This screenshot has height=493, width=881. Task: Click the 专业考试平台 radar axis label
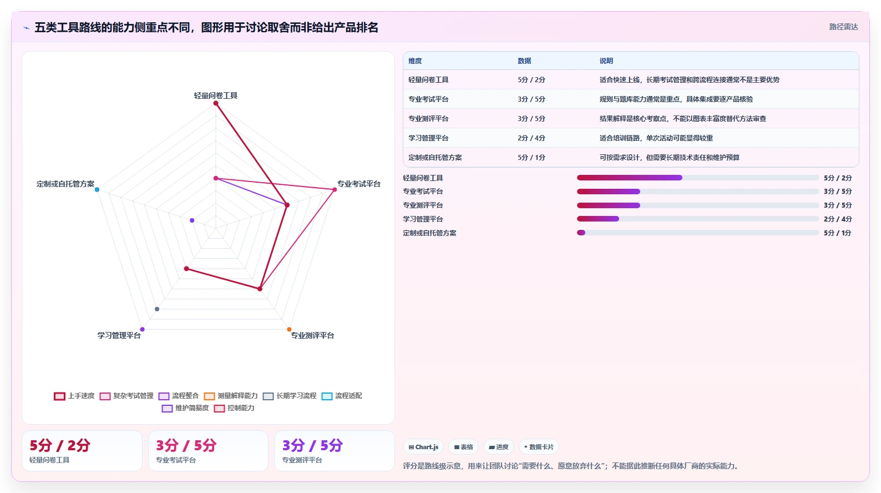(359, 184)
